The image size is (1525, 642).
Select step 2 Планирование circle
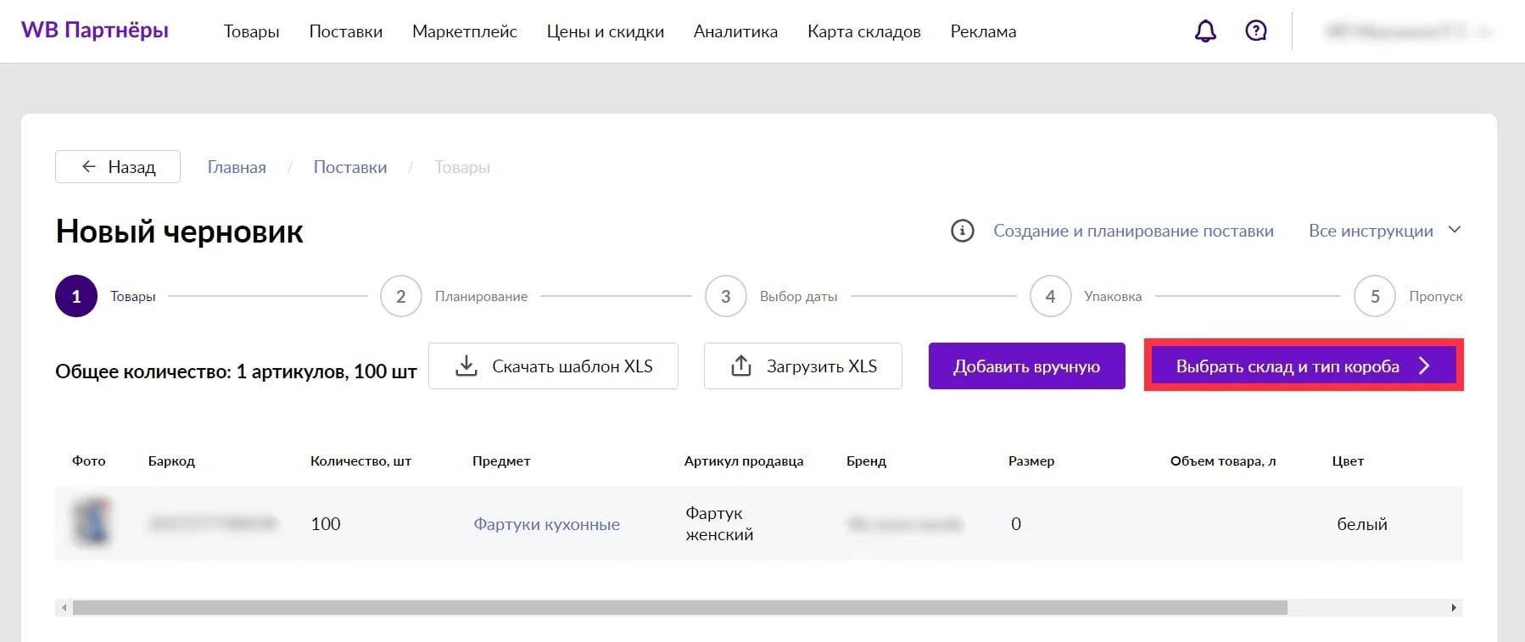[x=401, y=296]
